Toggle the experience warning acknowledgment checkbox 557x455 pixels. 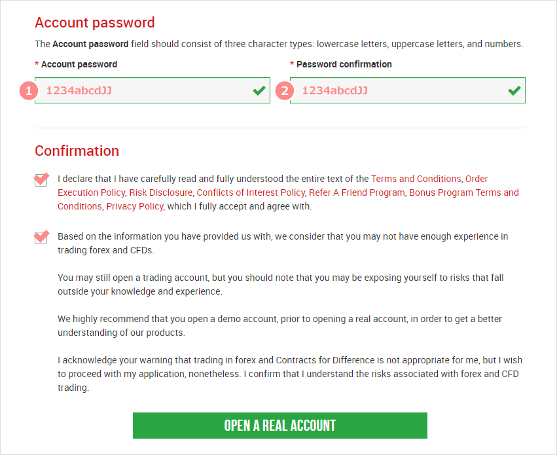tap(41, 238)
